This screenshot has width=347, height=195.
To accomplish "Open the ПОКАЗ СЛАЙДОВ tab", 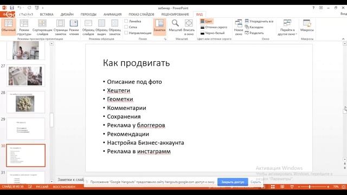I will (x=142, y=15).
